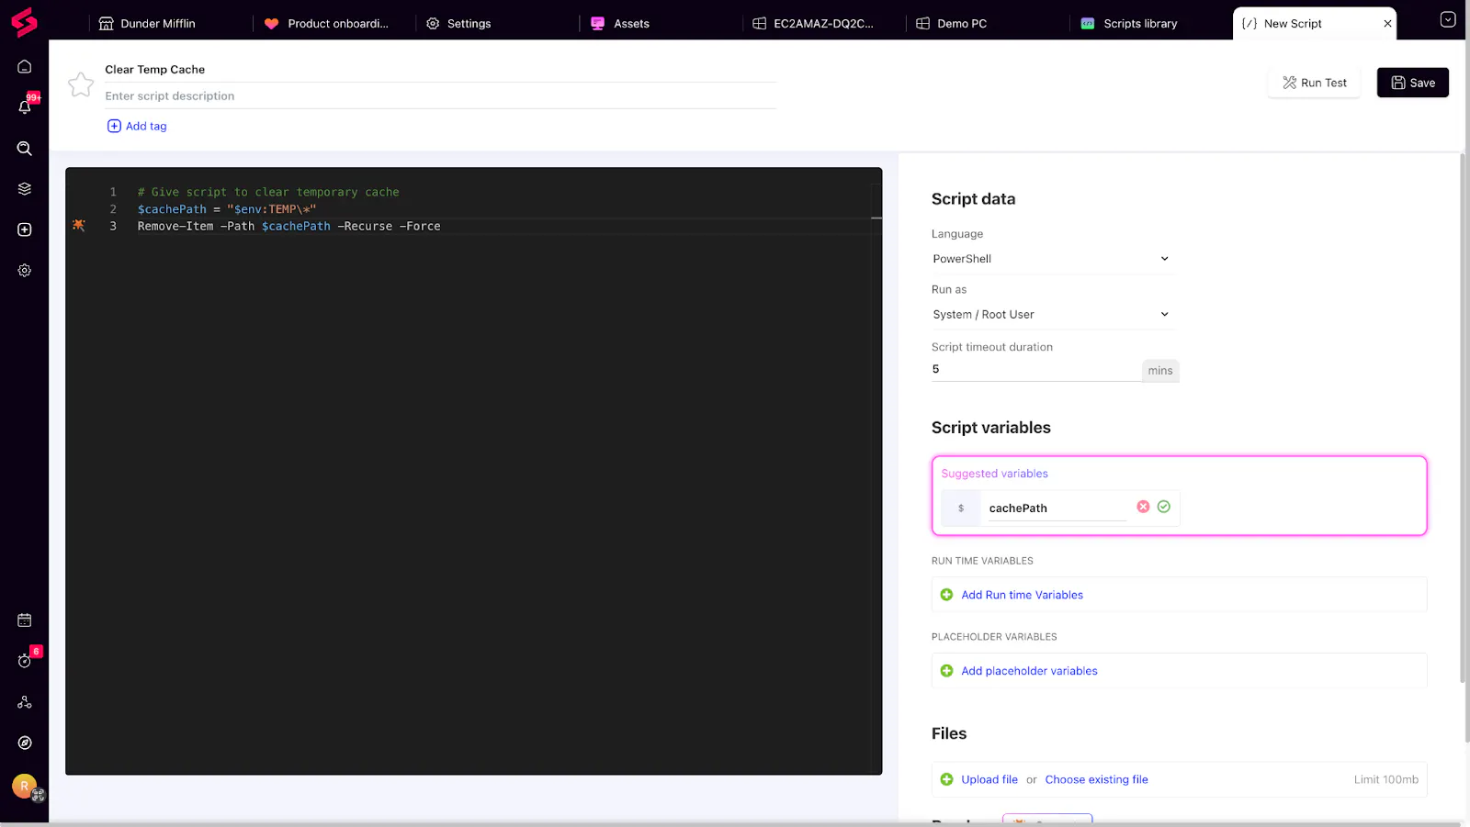The width and height of the screenshot is (1470, 827).
Task: Switch to the Settings tab
Action: pos(458,24)
